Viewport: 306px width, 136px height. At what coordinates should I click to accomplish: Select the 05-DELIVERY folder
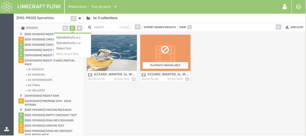pyautogui.click(x=37, y=90)
